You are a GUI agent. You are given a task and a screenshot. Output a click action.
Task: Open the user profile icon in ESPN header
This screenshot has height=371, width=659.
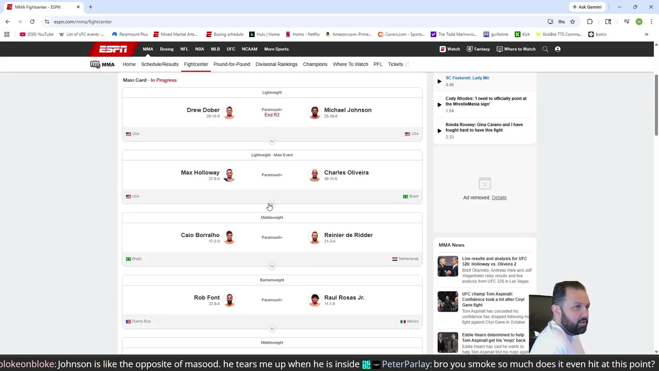point(558,49)
